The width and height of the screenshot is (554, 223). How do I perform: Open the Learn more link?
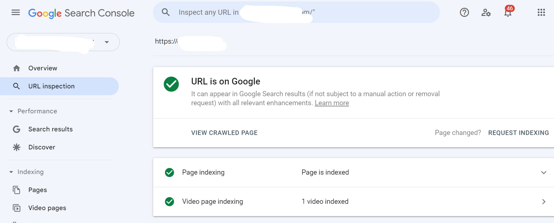pos(332,103)
